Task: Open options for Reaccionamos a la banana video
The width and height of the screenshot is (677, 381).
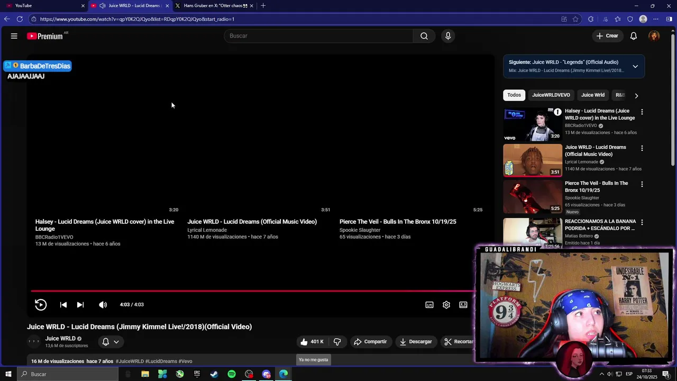Action: [642, 222]
